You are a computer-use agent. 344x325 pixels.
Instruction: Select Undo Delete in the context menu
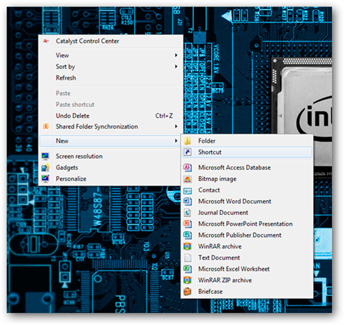pos(73,116)
